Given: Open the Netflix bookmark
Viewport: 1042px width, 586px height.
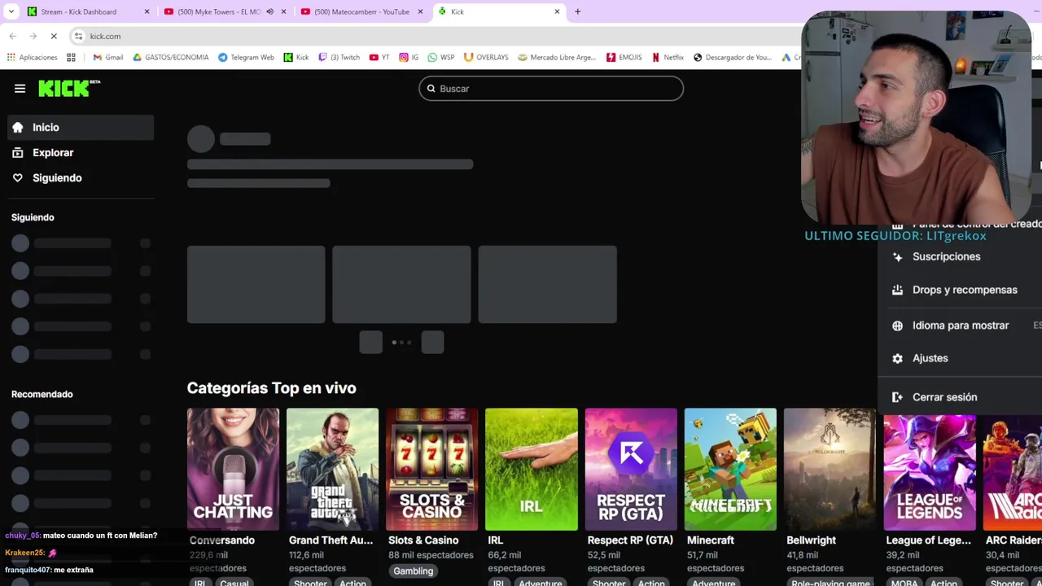Looking at the screenshot, I should [668, 57].
